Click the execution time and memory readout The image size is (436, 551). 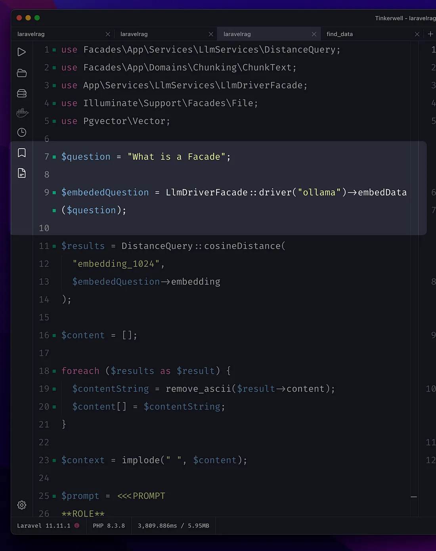(173, 526)
